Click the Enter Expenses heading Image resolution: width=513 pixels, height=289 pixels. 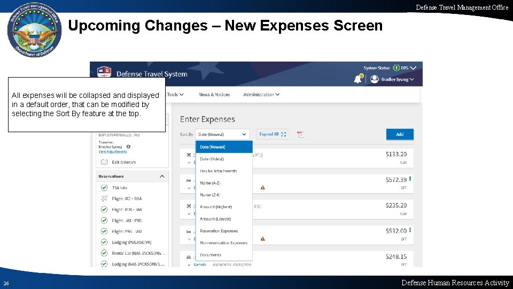coord(207,119)
